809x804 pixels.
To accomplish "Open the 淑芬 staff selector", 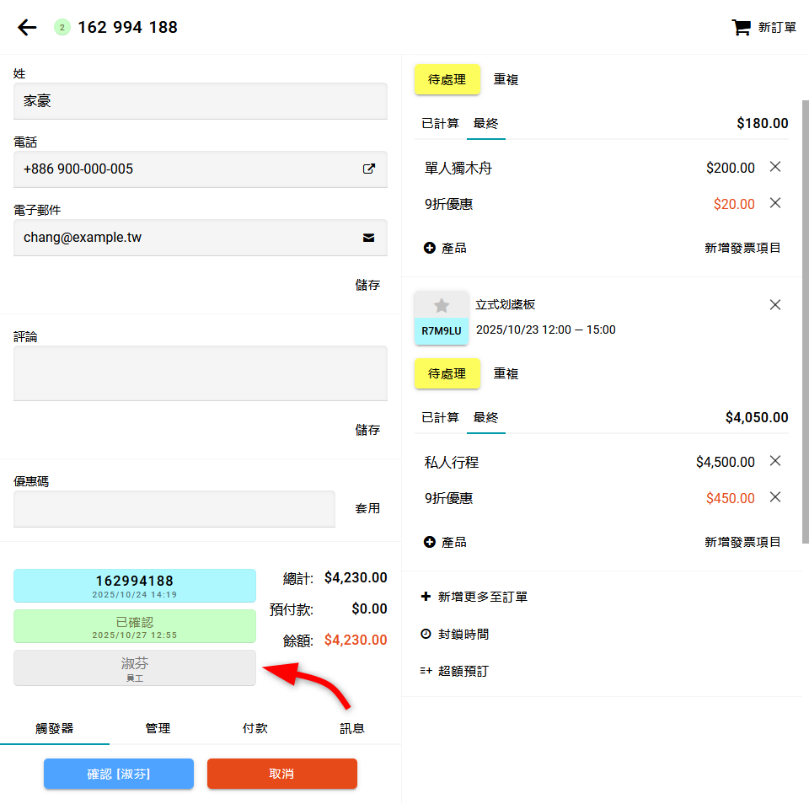I will (x=135, y=667).
